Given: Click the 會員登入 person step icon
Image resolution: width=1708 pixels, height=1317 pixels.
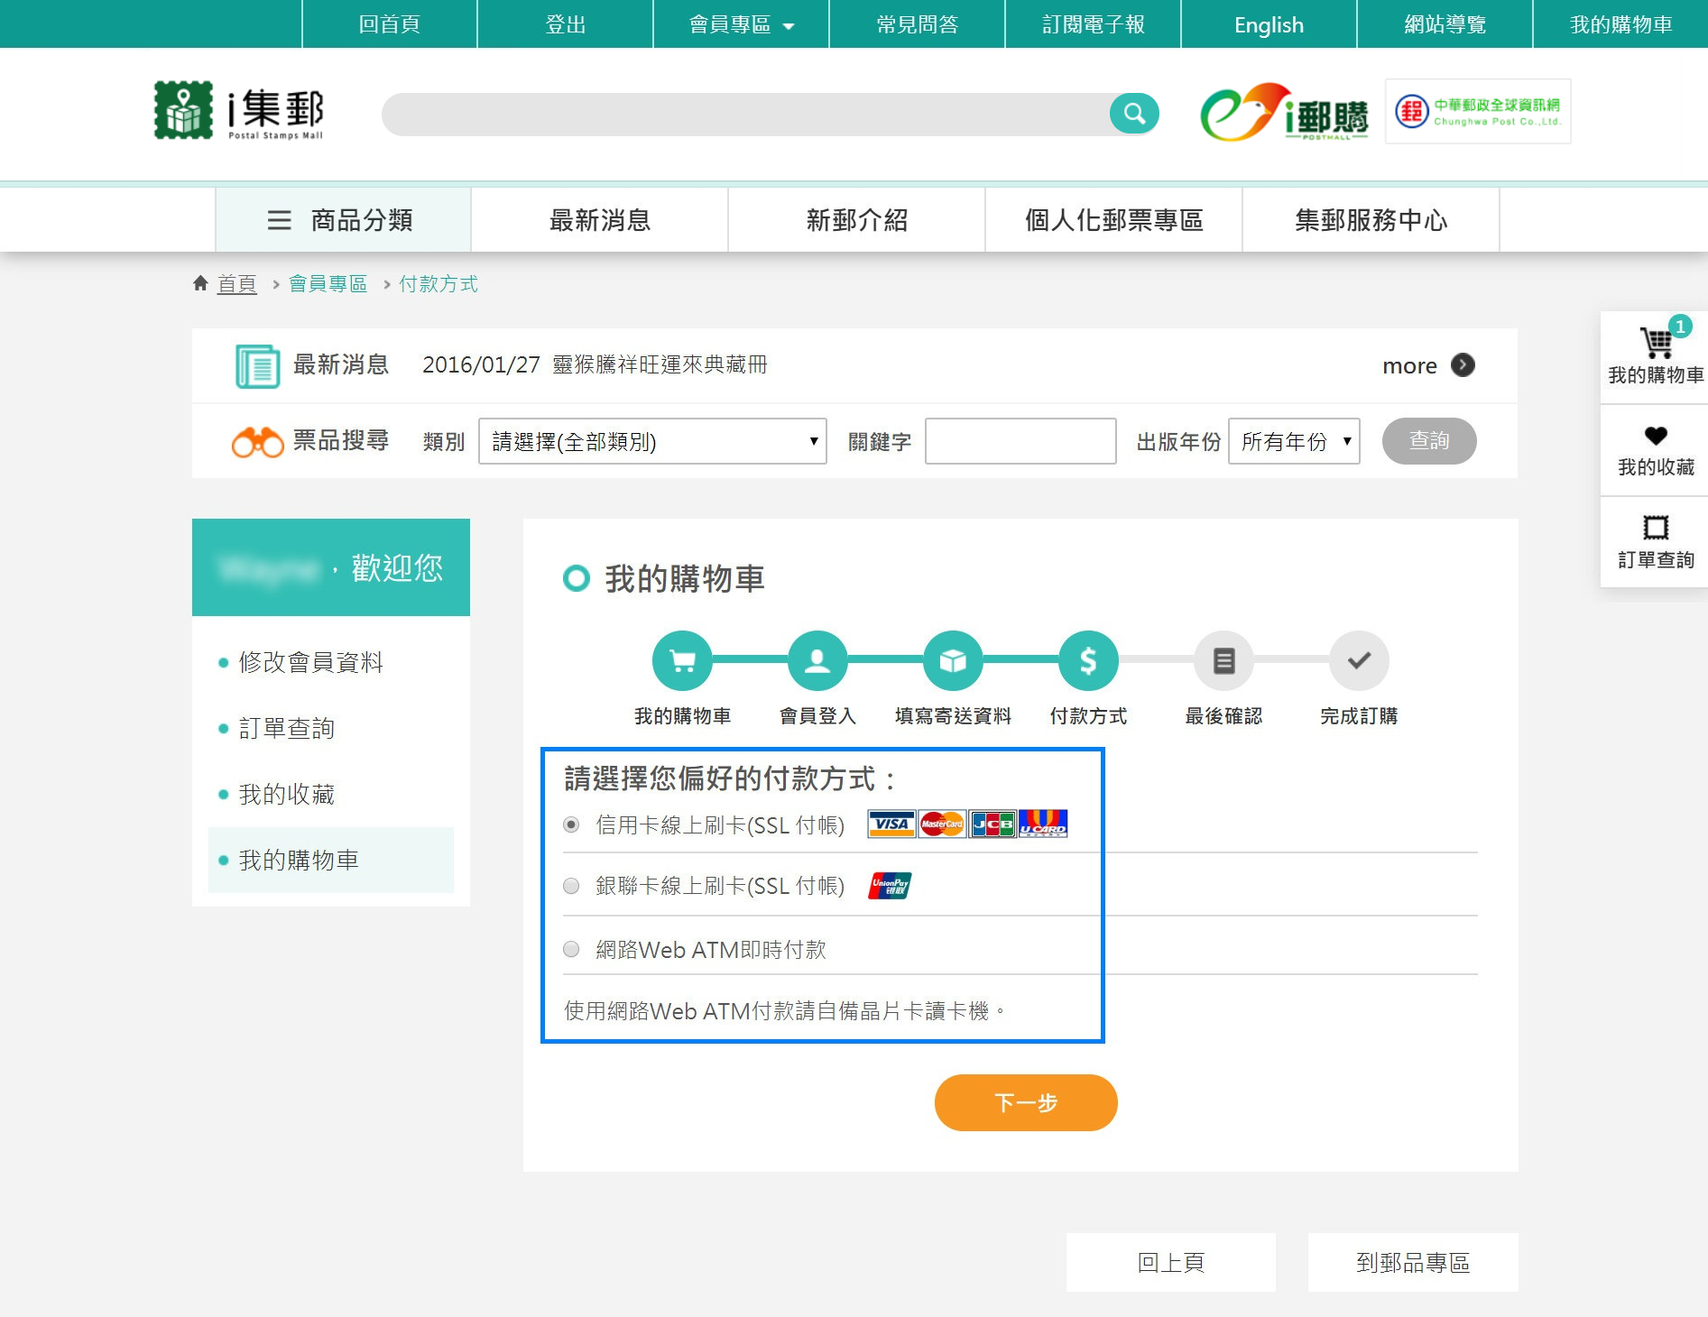Looking at the screenshot, I should point(817,660).
